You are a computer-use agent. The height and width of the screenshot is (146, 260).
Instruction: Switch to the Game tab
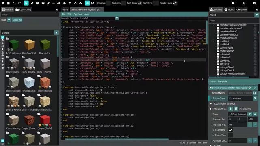[x=65, y=9]
